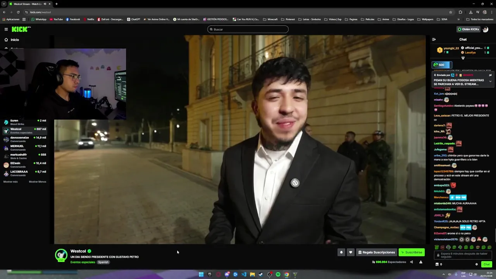Mute the Westcol Stream tab audio

(x=45, y=4)
